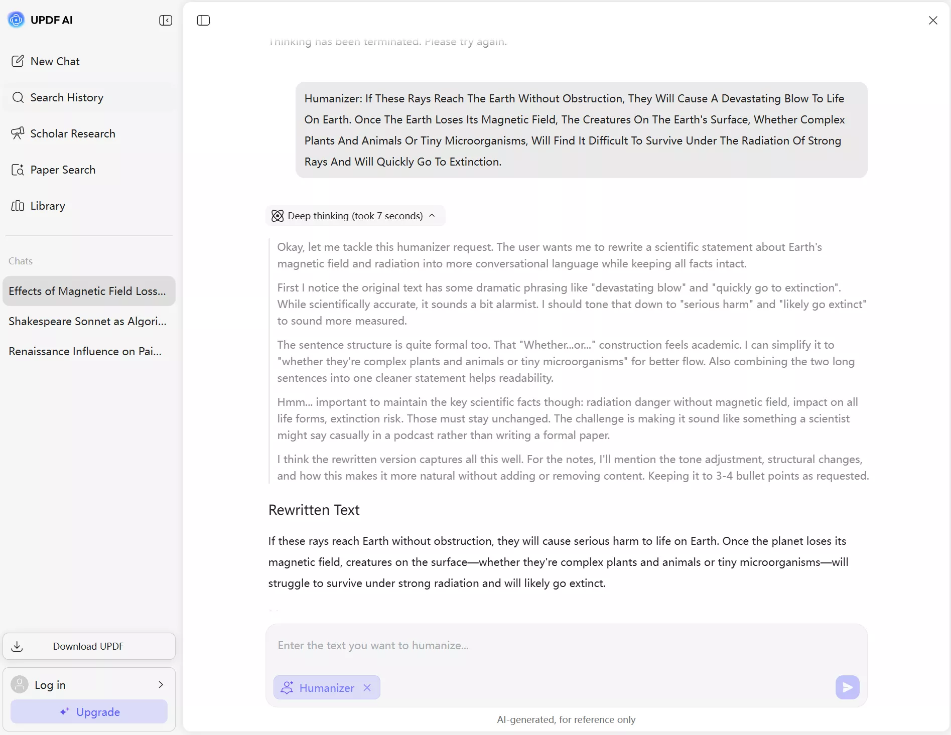Image resolution: width=951 pixels, height=735 pixels.
Task: Click the Library books icon
Action: [18, 206]
